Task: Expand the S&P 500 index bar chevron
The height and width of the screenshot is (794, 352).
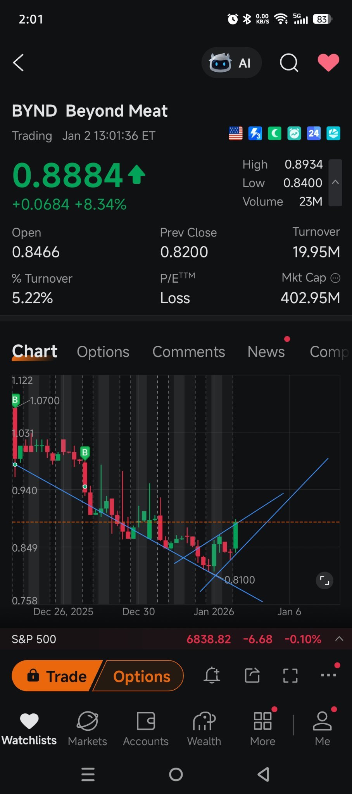Action: [x=339, y=639]
